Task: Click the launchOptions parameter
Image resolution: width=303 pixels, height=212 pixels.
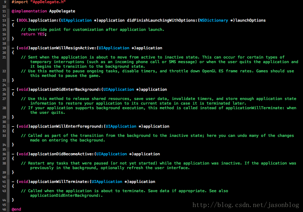Action: coord(250,21)
